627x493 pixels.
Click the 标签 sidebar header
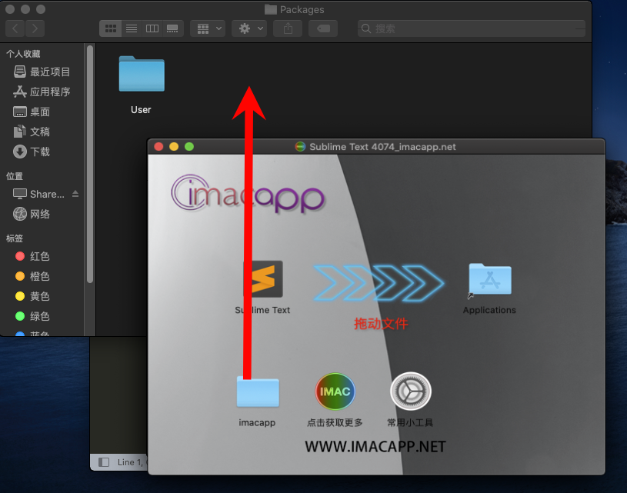point(15,238)
